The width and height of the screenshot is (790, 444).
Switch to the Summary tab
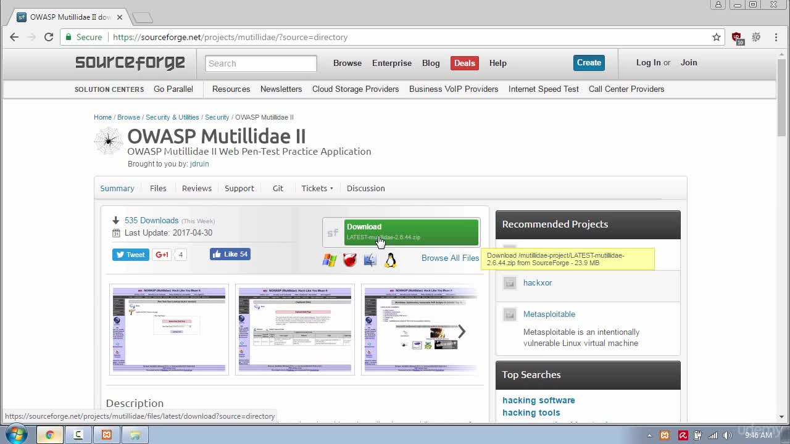tap(117, 188)
